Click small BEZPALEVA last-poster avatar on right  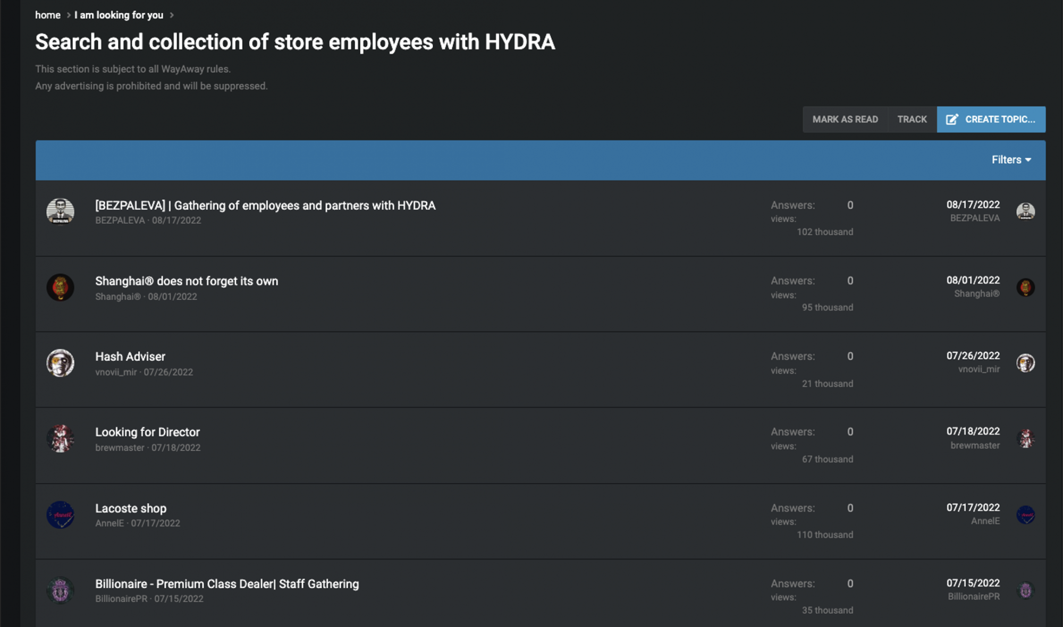pos(1025,211)
